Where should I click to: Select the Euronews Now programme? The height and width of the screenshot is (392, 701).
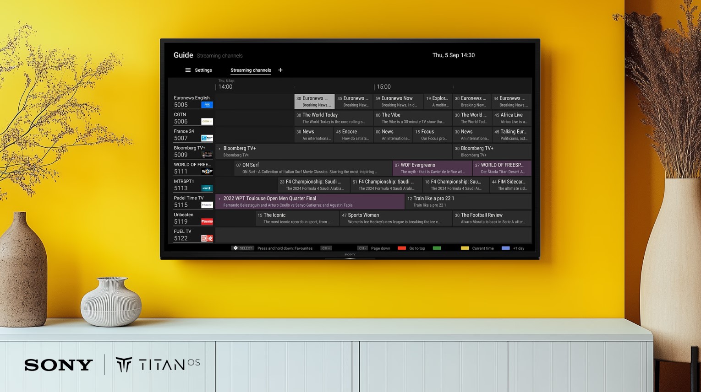(x=398, y=102)
